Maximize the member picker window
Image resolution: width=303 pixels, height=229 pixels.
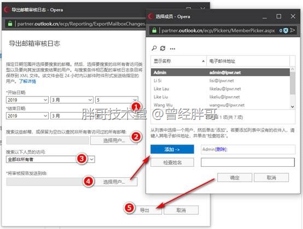coord(278,16)
